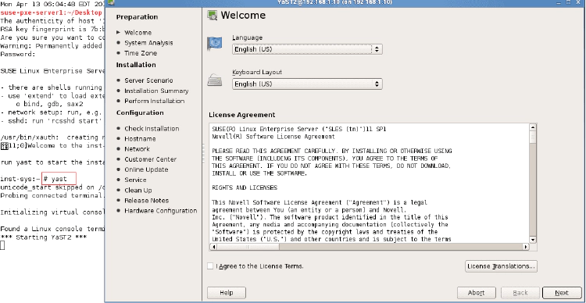586x303 pixels.
Task: Select Perform Installation step in sidebar
Action: click(155, 101)
